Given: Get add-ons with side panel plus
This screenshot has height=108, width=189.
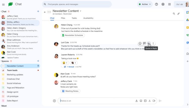Looking at the screenshot, I should [187, 61].
